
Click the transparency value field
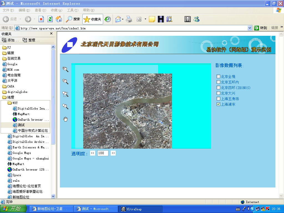pos(103,153)
